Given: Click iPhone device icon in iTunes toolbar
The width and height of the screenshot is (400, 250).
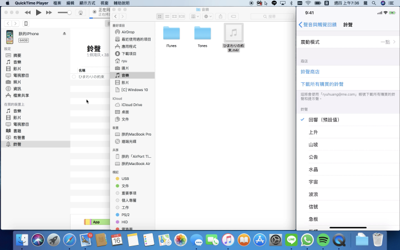Looking at the screenshot, I should [26, 23].
